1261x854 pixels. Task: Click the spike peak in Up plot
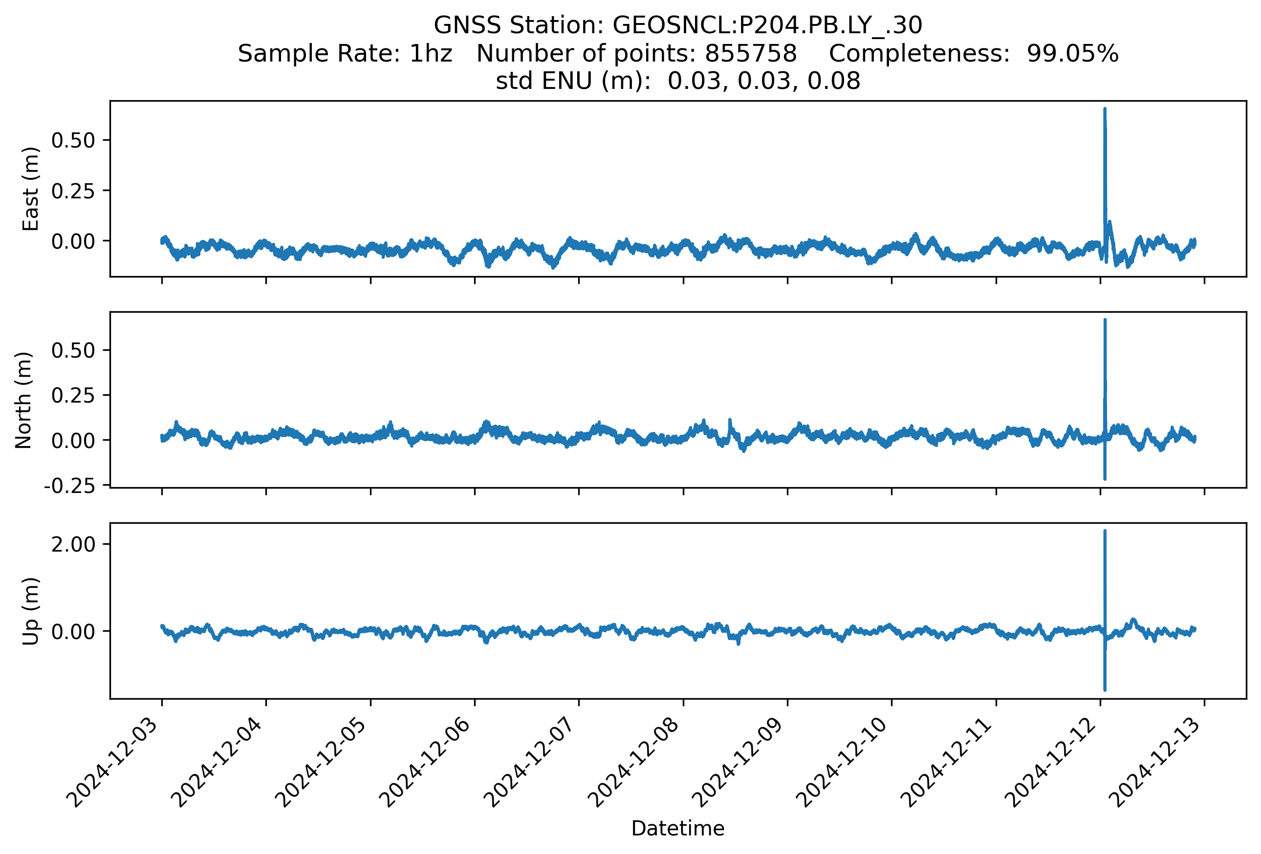tap(1105, 533)
